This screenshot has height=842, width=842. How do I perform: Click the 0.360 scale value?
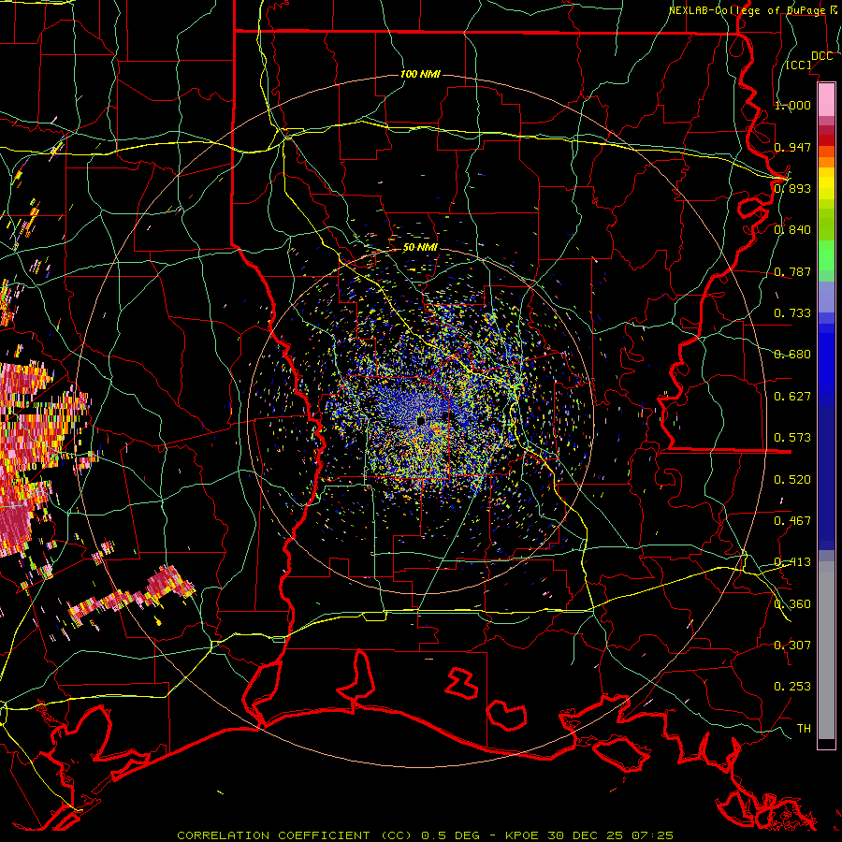tap(792, 604)
